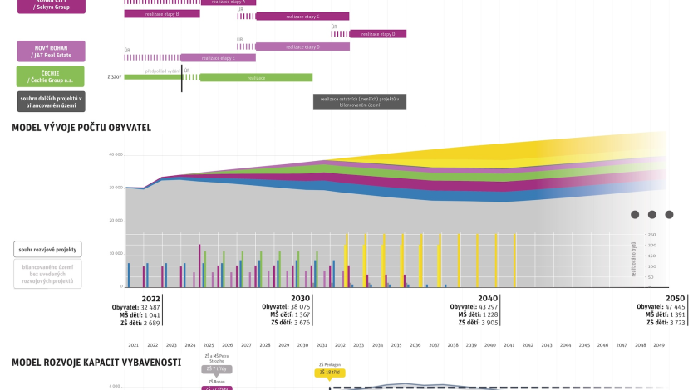Click the souhrn dalších projektů dark box
698x390 pixels.
coord(52,102)
